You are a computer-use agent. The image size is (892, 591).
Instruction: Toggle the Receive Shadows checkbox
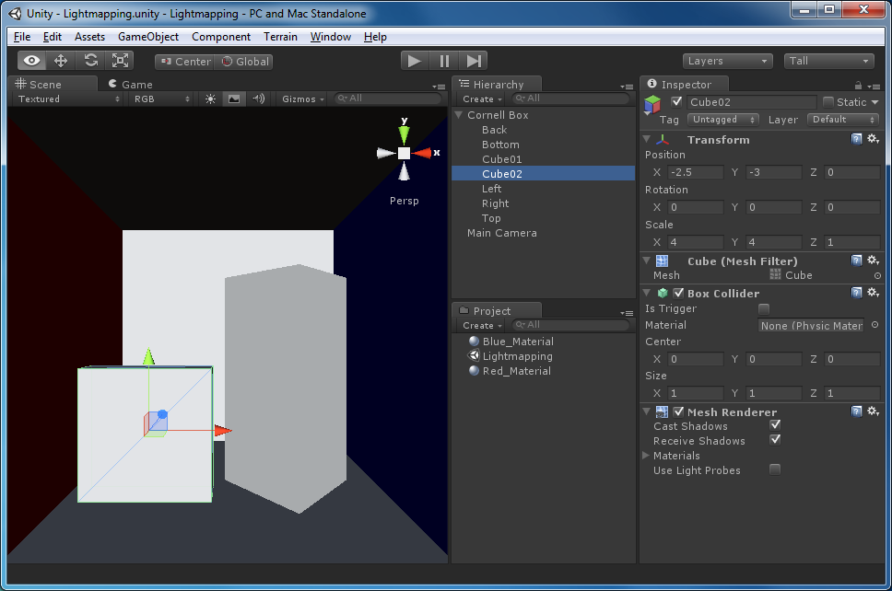point(775,440)
